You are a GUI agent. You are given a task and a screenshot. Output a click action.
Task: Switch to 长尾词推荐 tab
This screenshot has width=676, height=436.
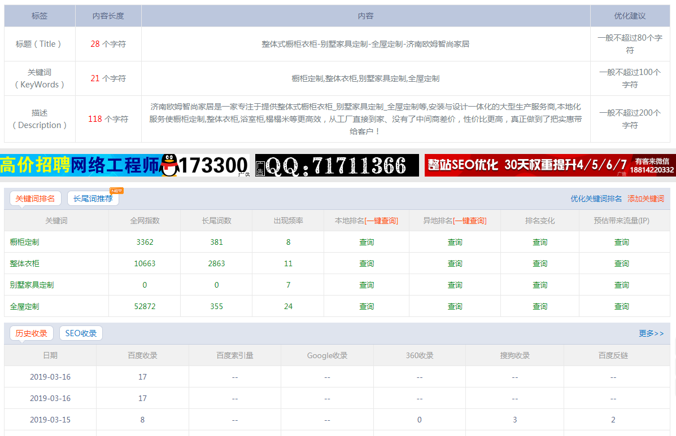click(x=93, y=199)
